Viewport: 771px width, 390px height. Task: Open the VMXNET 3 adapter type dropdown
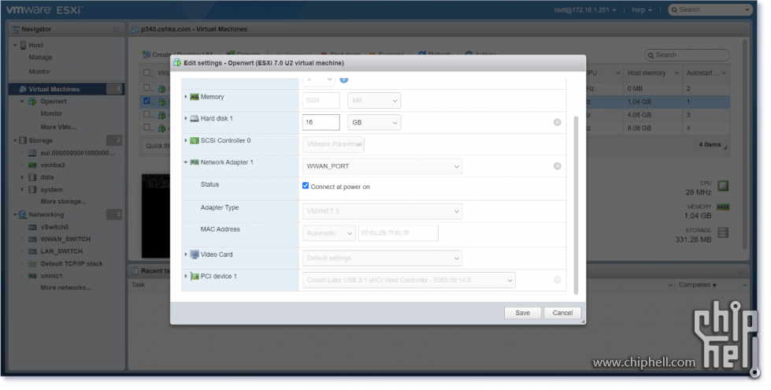coord(382,211)
